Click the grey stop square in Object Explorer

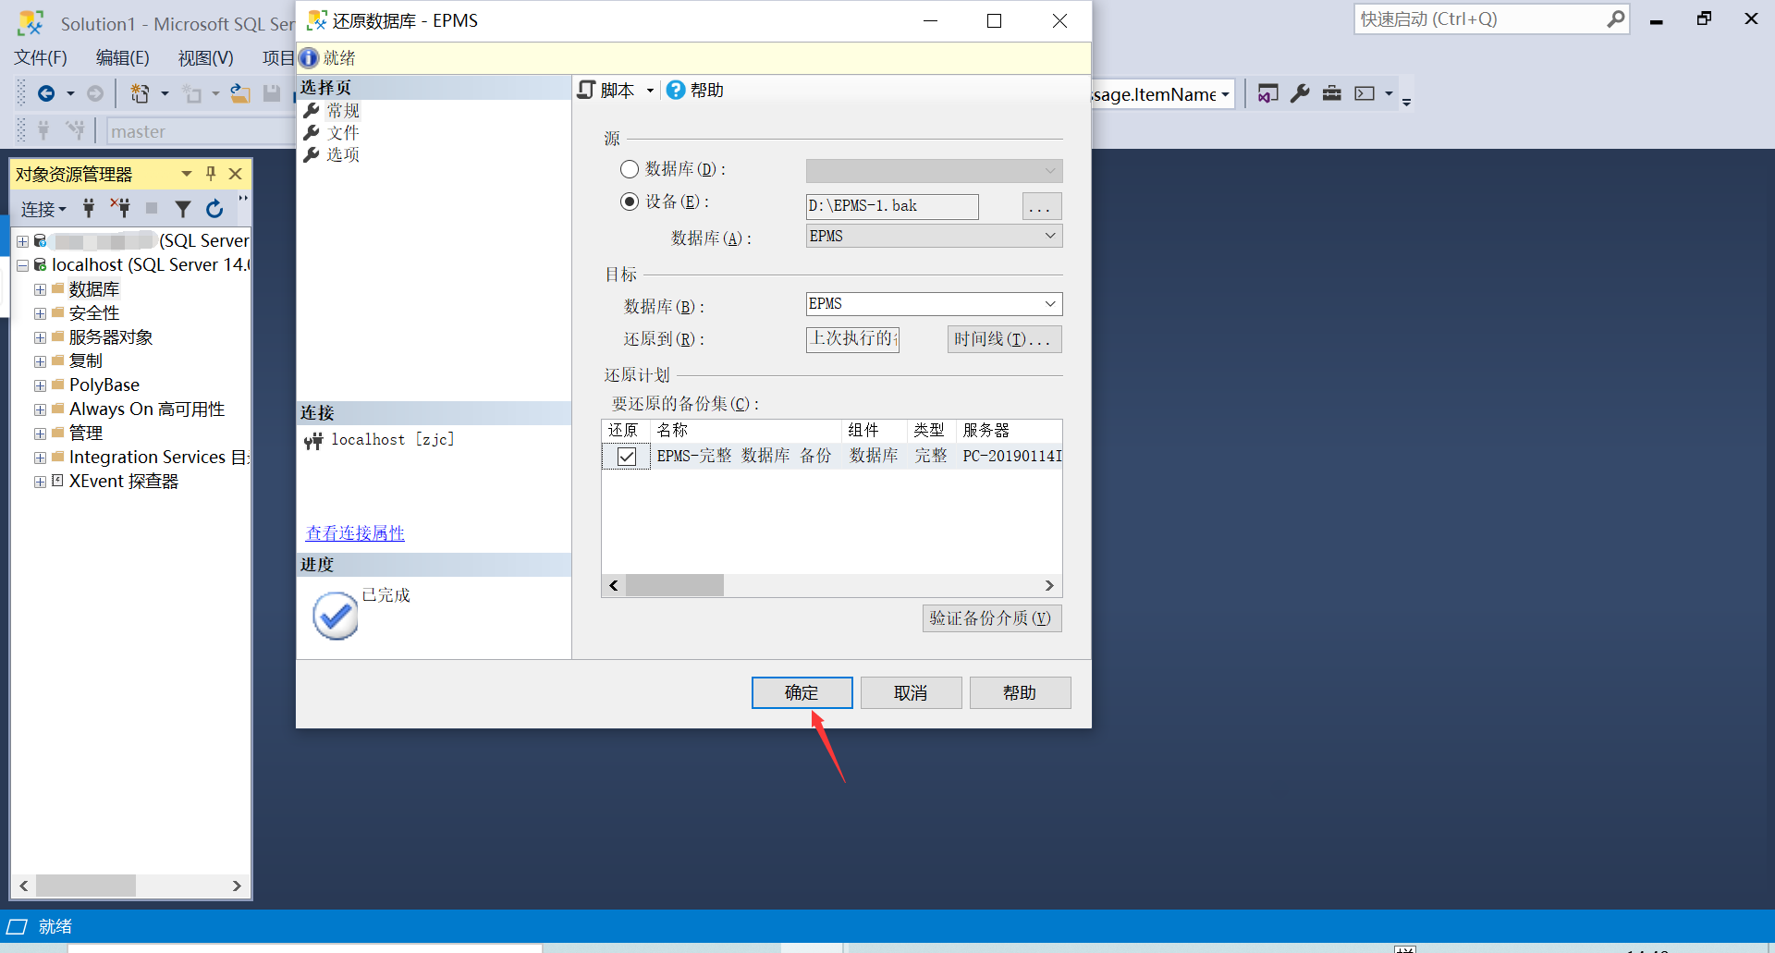pos(152,209)
